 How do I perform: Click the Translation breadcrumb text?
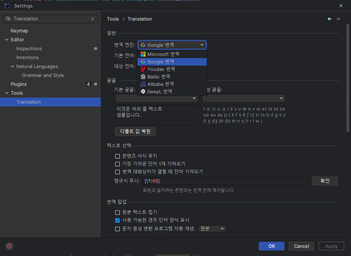140,19
